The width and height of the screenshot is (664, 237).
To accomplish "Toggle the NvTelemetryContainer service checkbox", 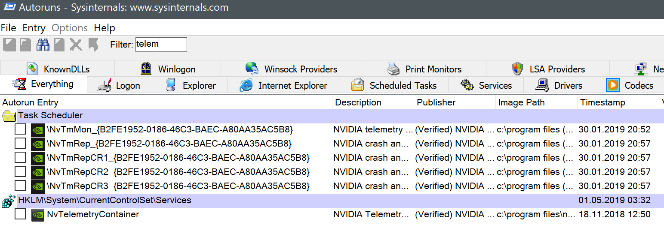I will click(x=20, y=214).
